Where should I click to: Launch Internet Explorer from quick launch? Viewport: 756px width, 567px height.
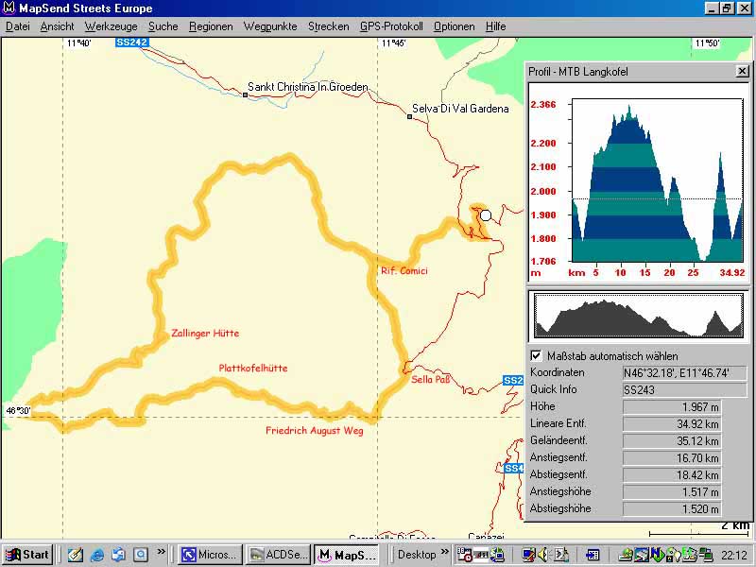[97, 555]
